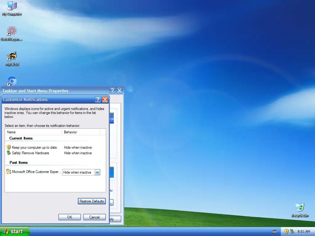Click the Customize Notifications title bar

48,100
